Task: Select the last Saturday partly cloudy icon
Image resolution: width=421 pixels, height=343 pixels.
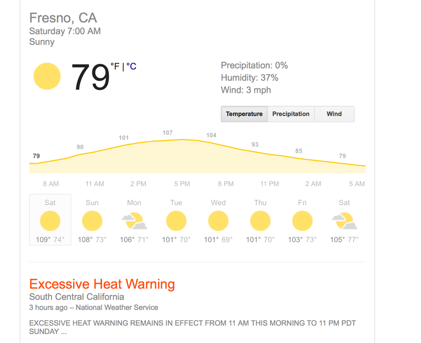Action: (345, 221)
